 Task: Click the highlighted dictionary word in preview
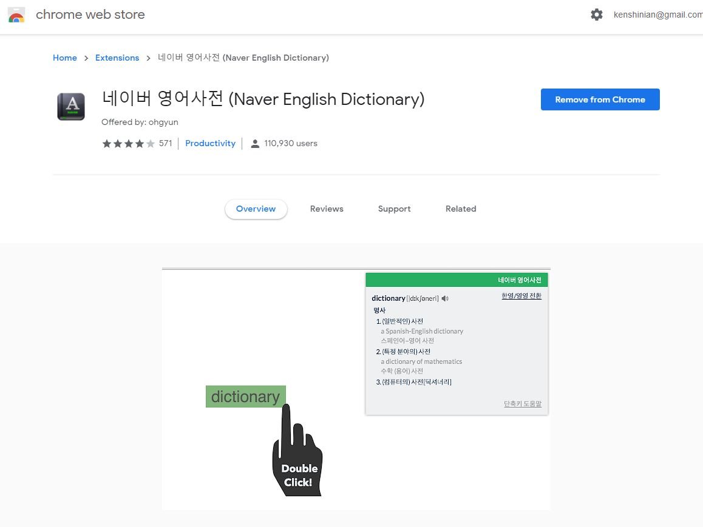pyautogui.click(x=245, y=397)
